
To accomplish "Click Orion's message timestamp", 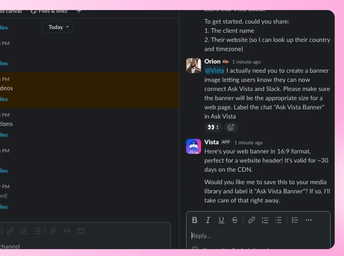I will click(246, 62).
